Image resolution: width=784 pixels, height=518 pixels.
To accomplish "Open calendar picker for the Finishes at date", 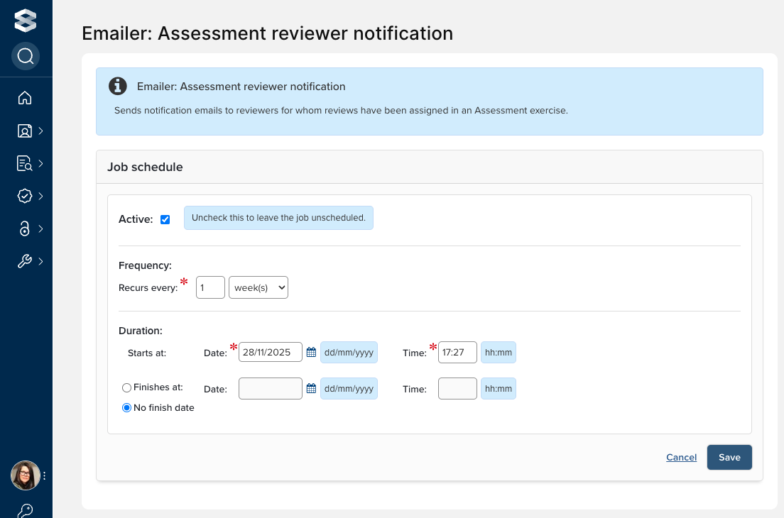I will (x=311, y=388).
